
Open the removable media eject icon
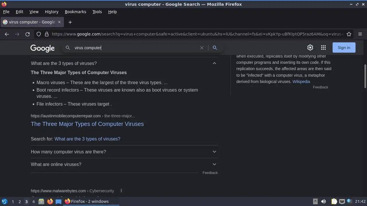pos(315,201)
